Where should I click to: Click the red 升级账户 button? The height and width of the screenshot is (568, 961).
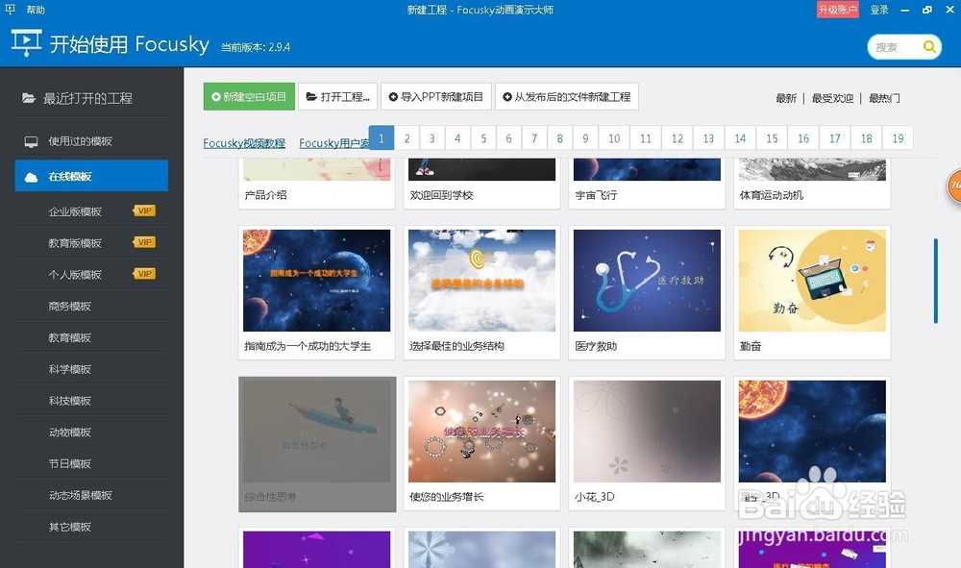837,10
